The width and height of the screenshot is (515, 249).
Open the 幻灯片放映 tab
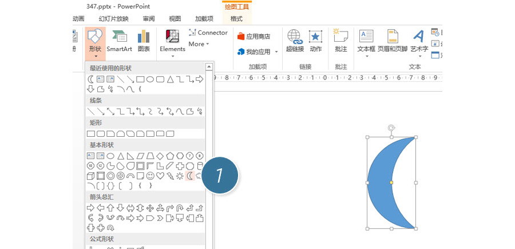click(113, 18)
